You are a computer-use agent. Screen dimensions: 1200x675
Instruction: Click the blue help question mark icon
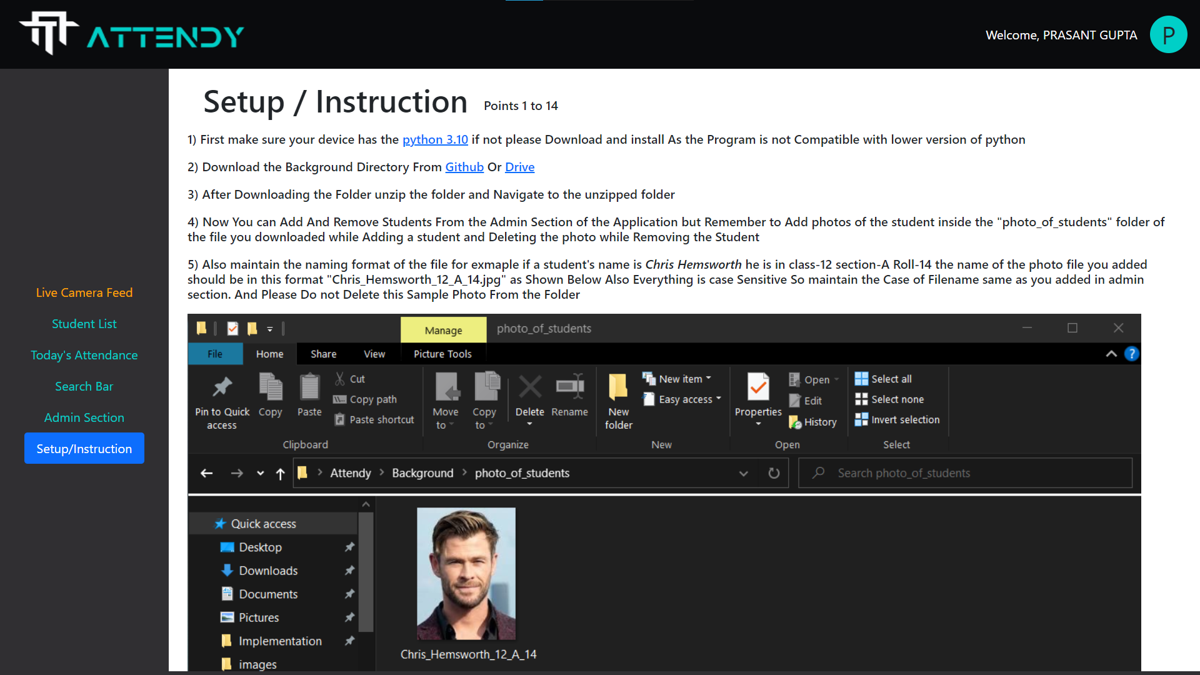pyautogui.click(x=1131, y=354)
